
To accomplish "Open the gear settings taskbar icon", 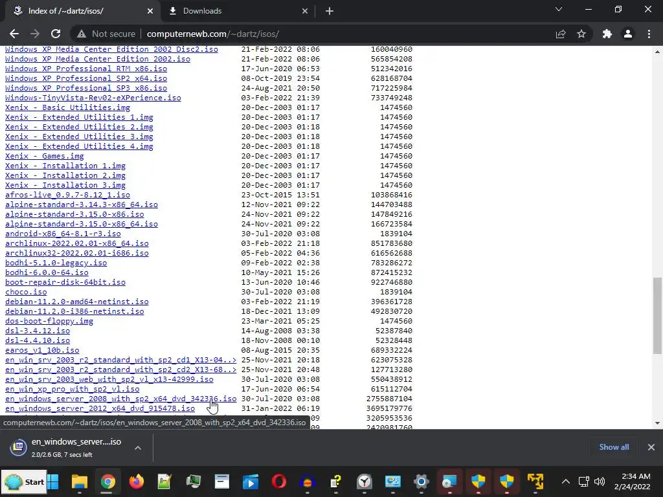I will point(421,481).
